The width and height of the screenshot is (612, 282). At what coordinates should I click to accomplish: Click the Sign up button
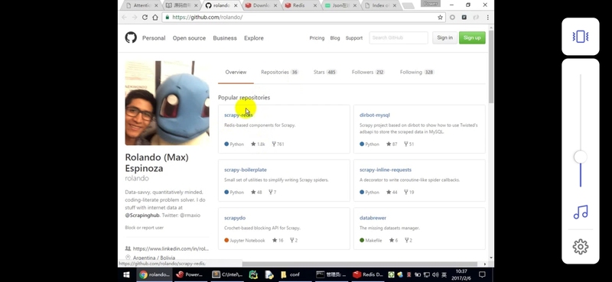click(472, 38)
